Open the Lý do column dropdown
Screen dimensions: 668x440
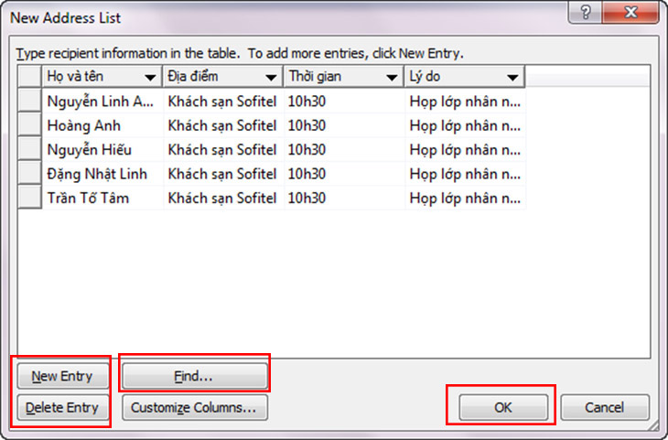[x=512, y=77]
